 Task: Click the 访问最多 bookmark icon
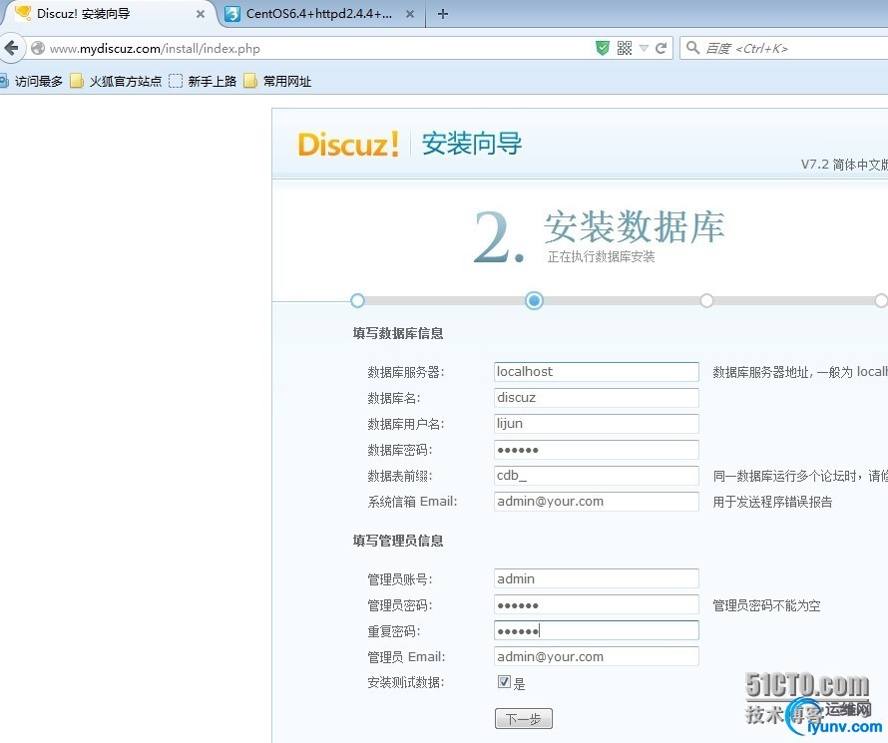pos(4,81)
